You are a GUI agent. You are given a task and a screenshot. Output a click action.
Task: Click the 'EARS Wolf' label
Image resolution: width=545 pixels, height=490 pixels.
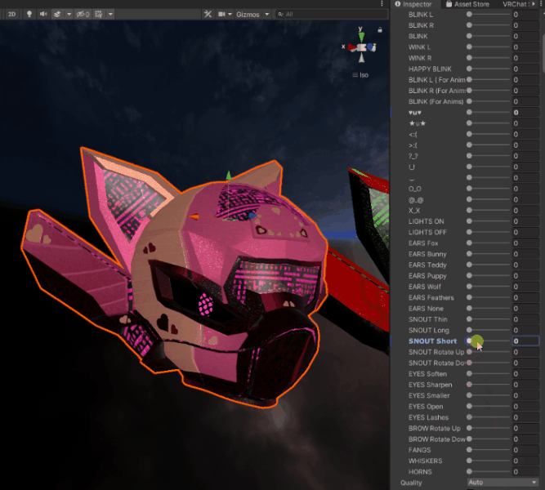[425, 287]
